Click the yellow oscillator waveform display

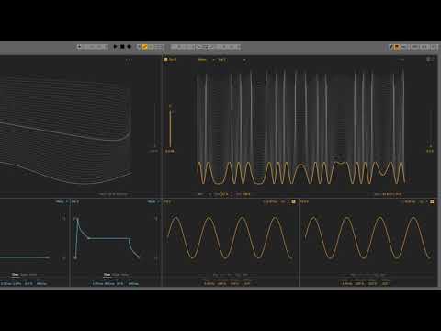click(301, 173)
